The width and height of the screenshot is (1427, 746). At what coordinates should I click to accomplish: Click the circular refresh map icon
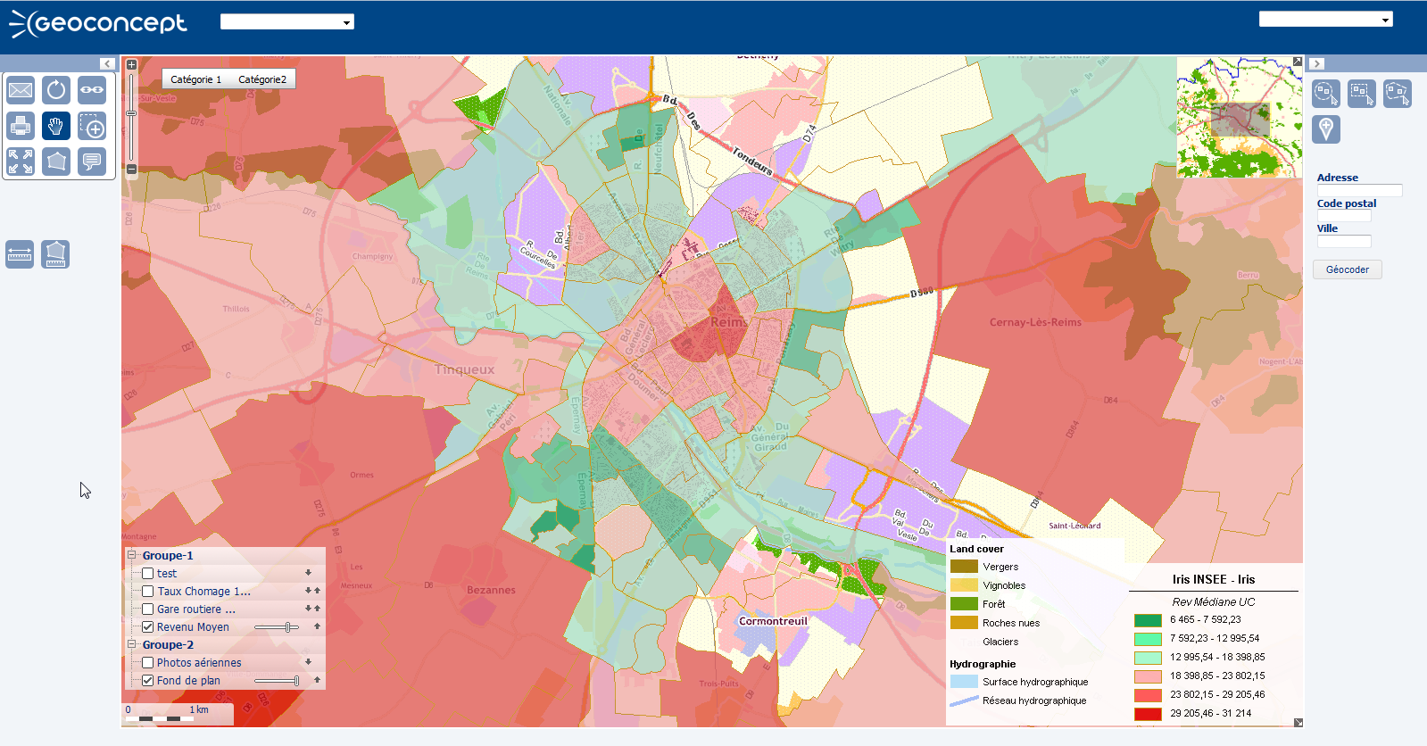(56, 90)
